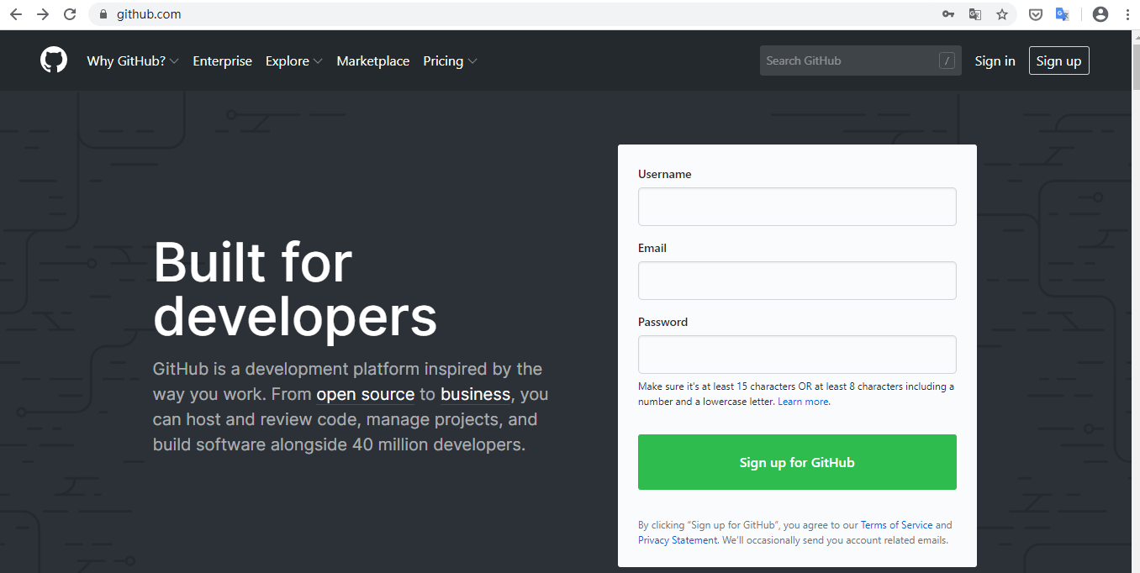Open Chrome three-dot menu

coord(1127,14)
